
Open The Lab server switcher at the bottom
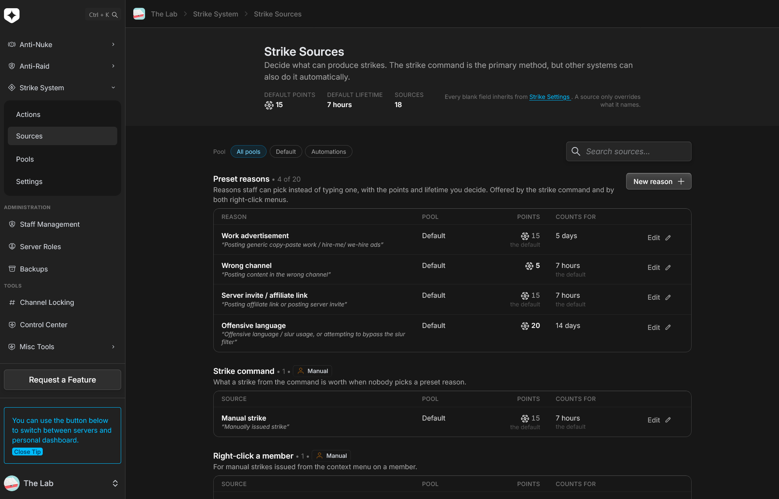[x=62, y=483]
